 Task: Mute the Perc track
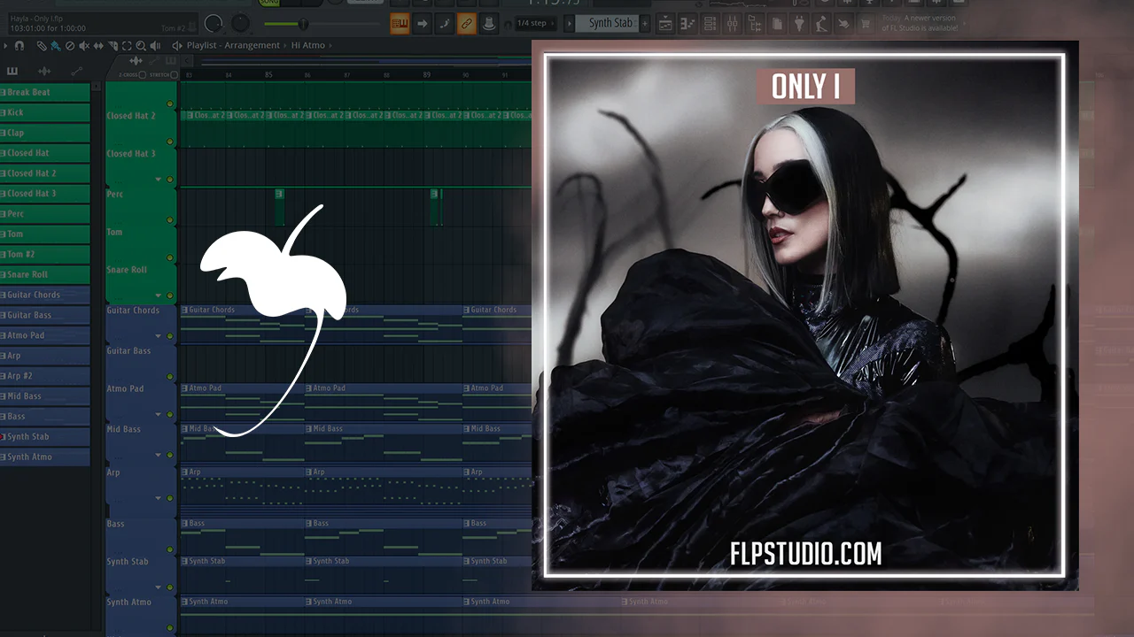[x=170, y=219]
